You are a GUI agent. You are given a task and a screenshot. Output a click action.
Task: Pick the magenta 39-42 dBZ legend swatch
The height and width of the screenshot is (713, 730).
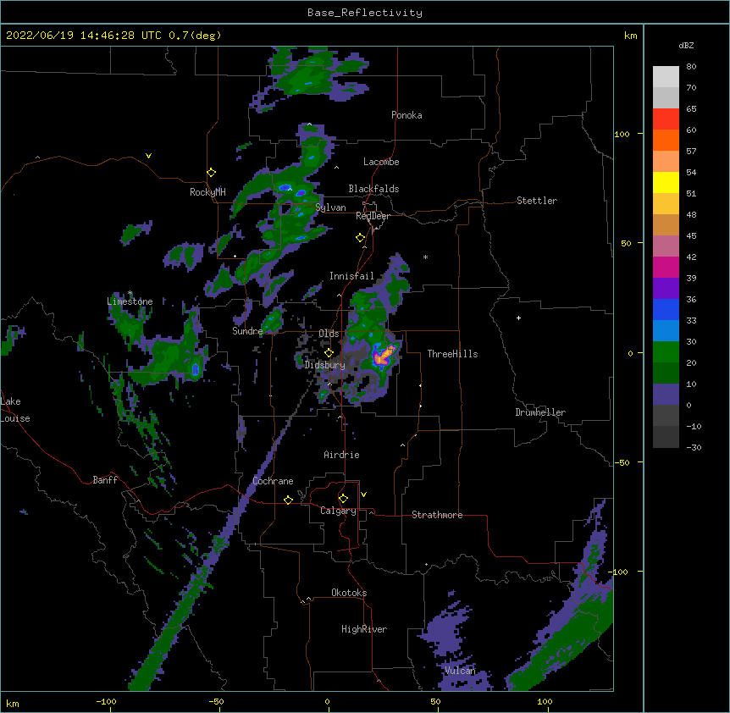[x=666, y=268]
